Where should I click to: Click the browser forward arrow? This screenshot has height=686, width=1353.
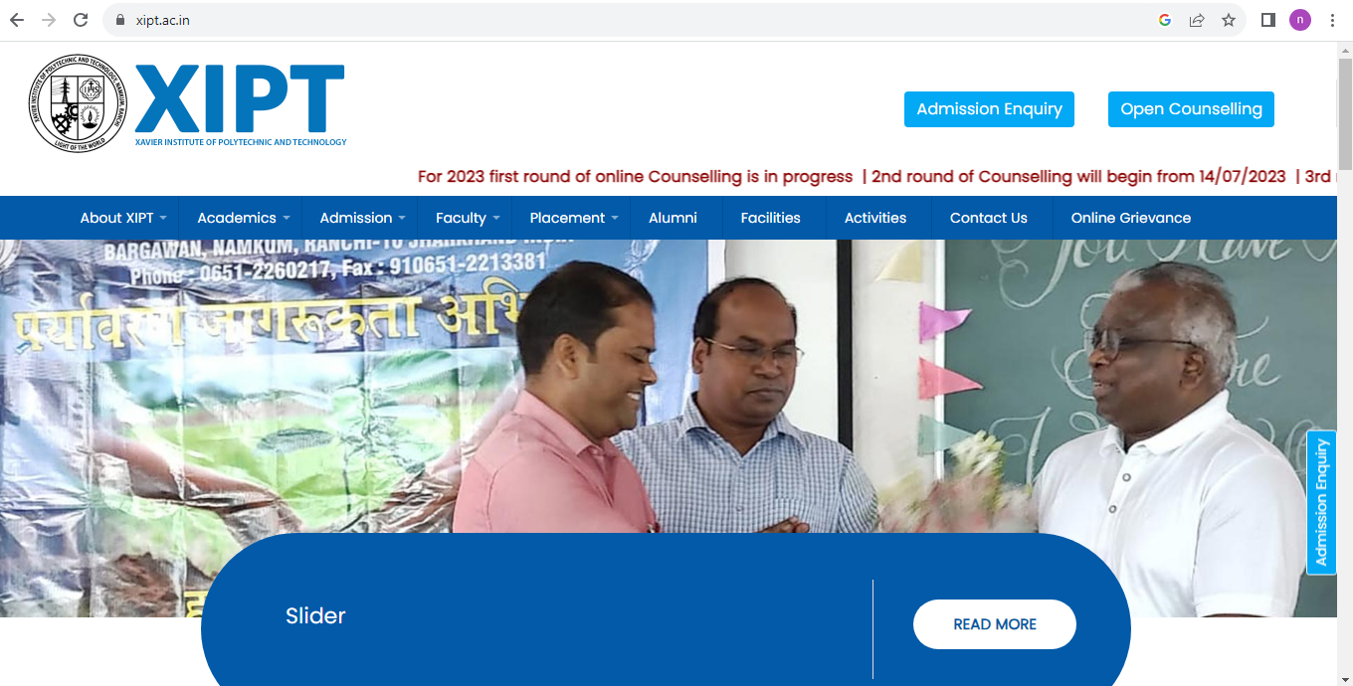pyautogui.click(x=49, y=20)
